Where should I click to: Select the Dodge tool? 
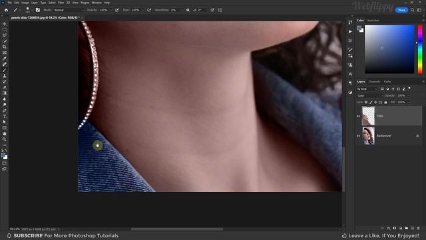[x=5, y=105]
